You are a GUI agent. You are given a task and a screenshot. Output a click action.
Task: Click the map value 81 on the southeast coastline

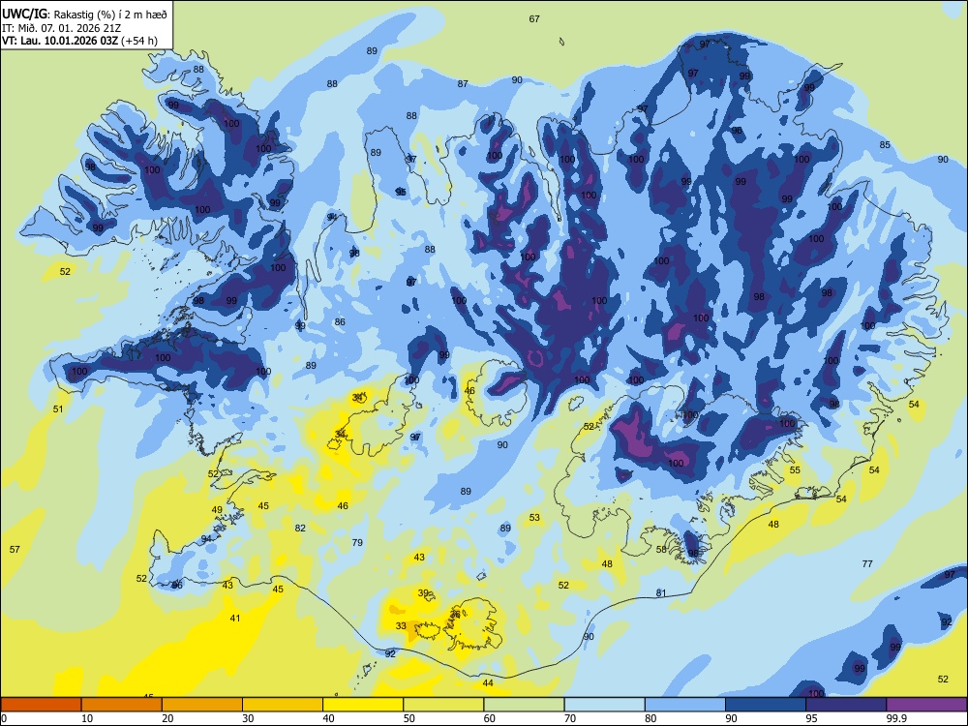[x=661, y=593]
